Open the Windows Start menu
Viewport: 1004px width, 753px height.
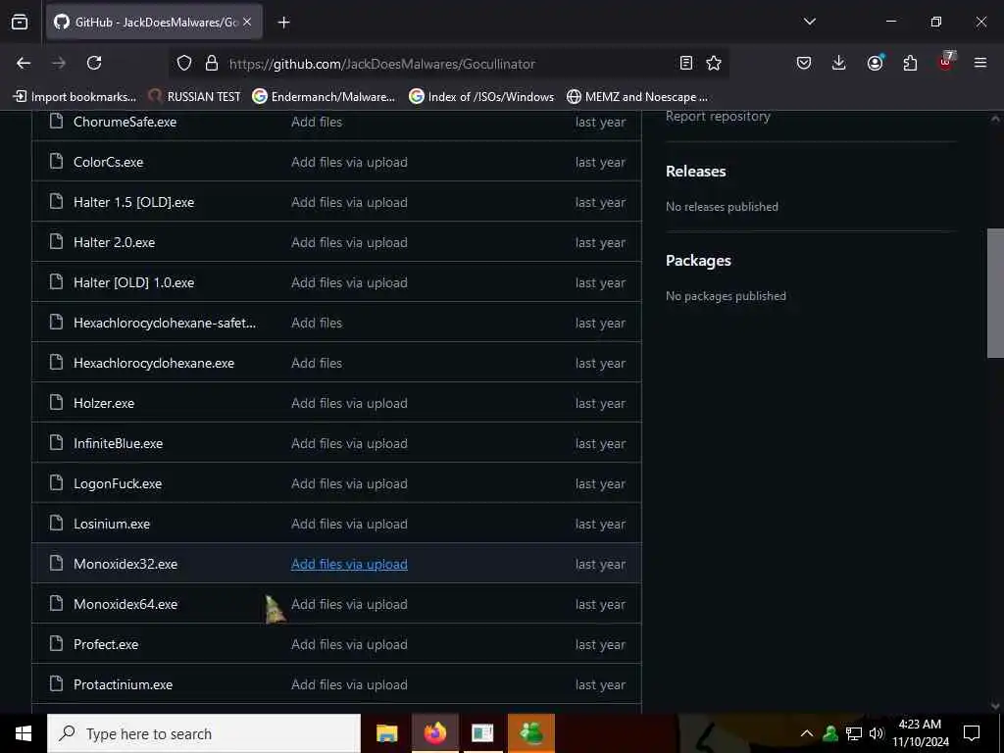24,733
